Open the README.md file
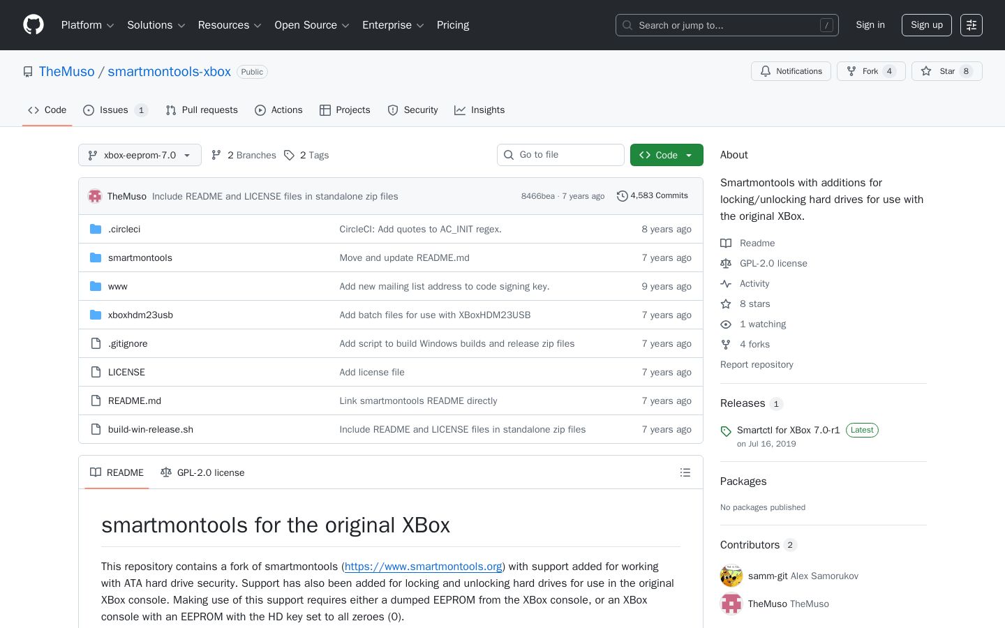This screenshot has height=628, width=1005. click(135, 401)
